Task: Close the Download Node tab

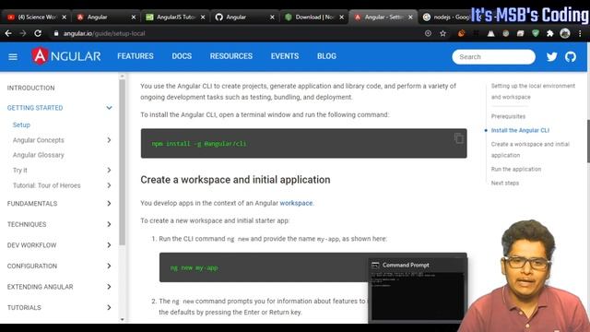Action: pos(341,18)
